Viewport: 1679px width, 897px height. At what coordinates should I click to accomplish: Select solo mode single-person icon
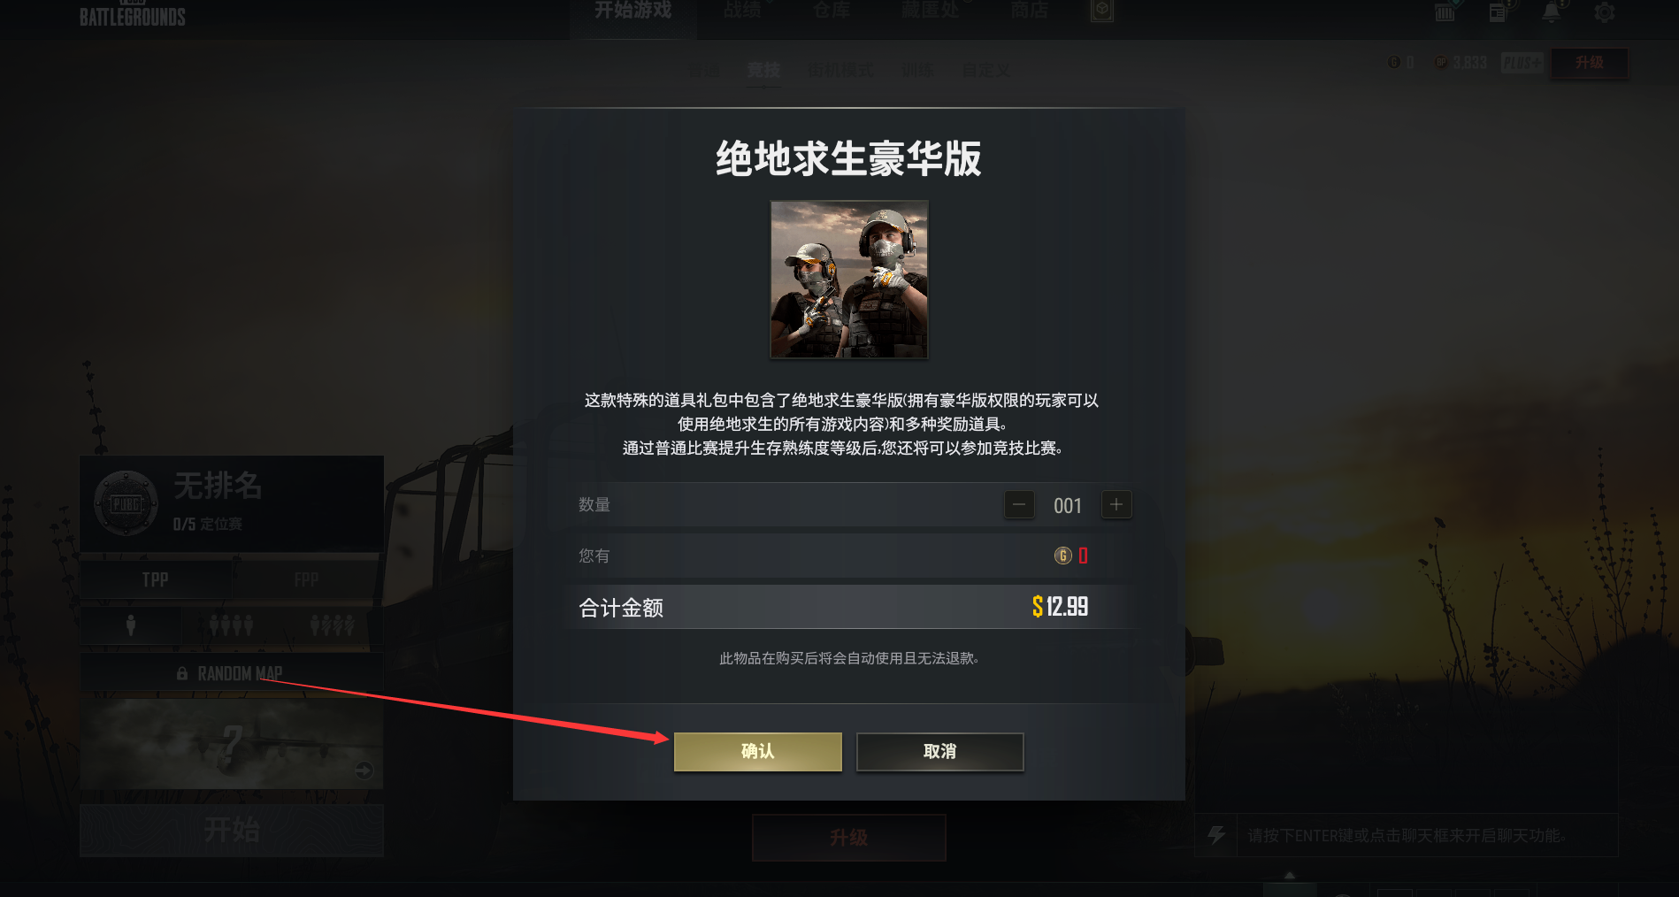coord(131,625)
